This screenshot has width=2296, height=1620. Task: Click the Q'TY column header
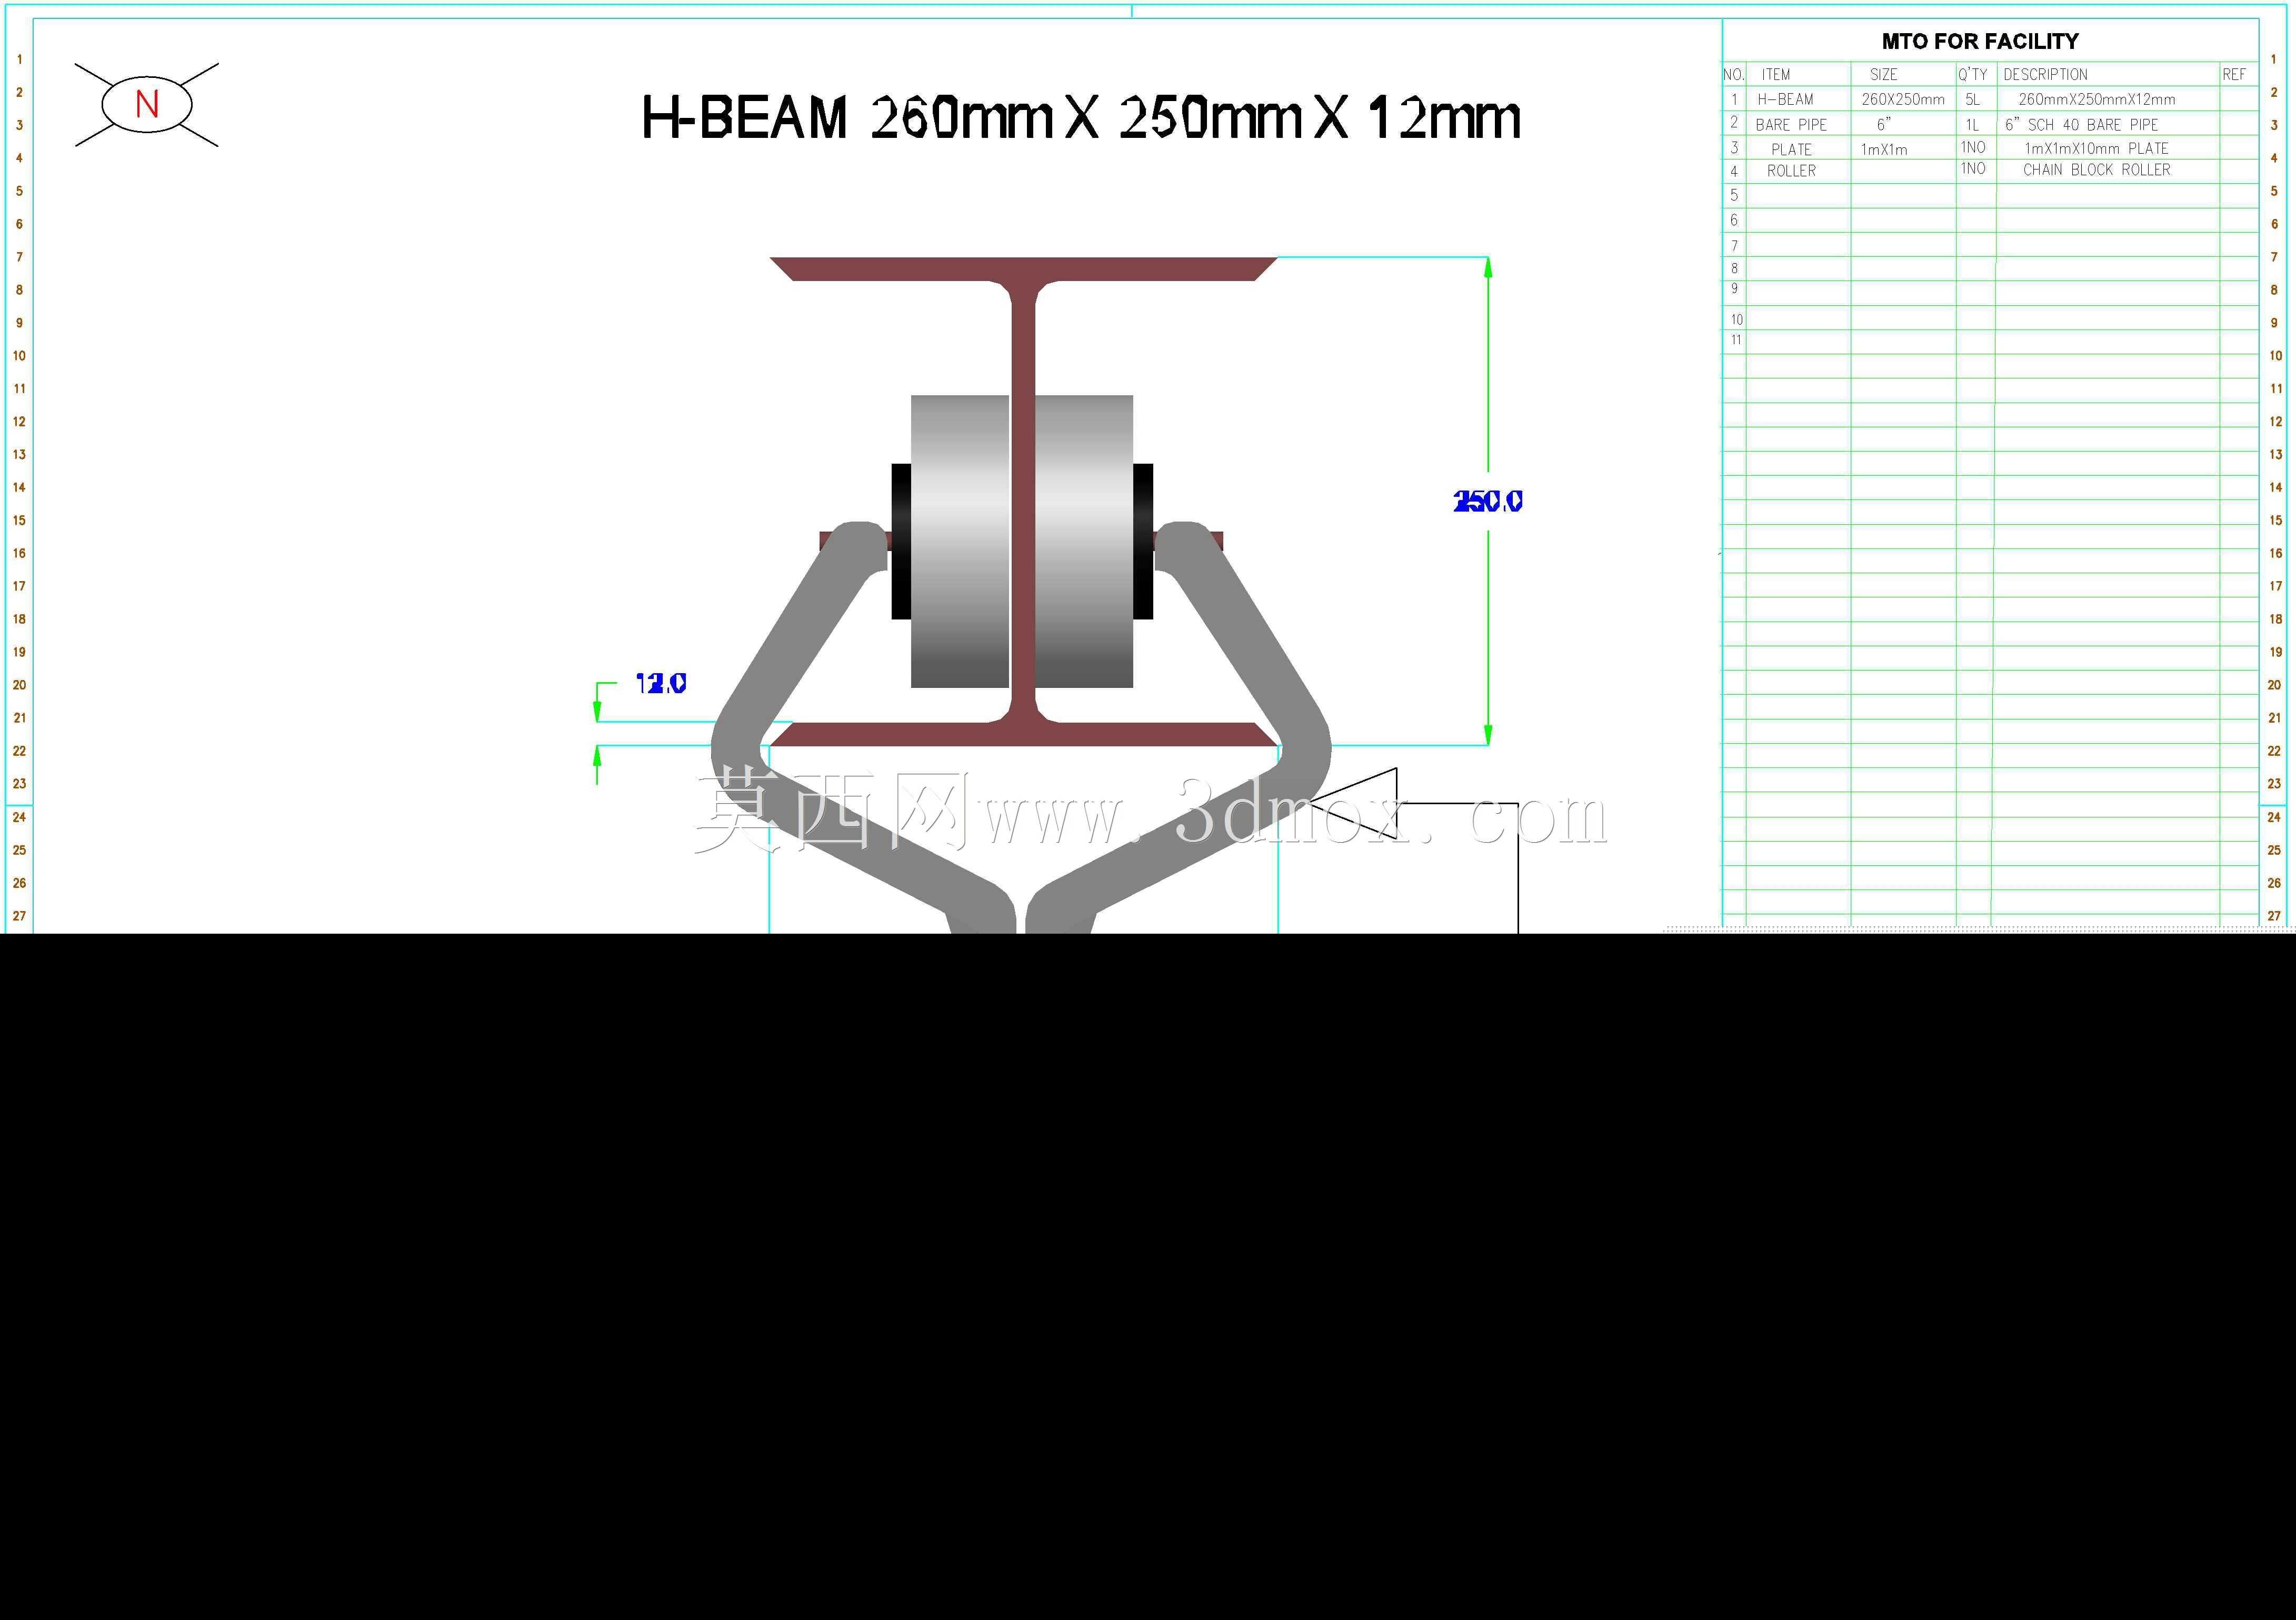1973,75
